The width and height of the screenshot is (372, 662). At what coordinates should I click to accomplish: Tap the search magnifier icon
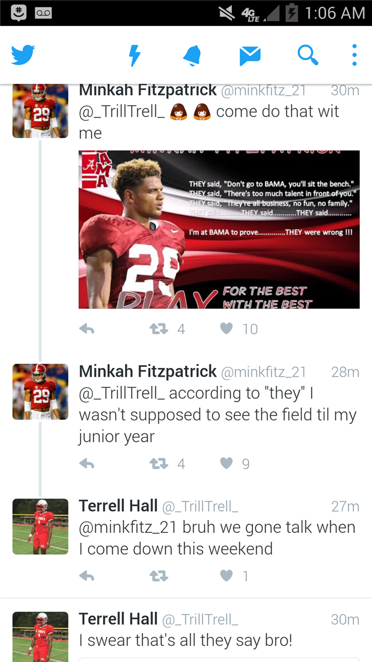pyautogui.click(x=308, y=55)
